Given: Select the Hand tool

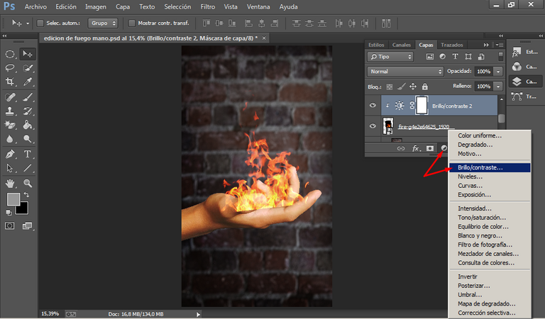Looking at the screenshot, I should click(10, 184).
